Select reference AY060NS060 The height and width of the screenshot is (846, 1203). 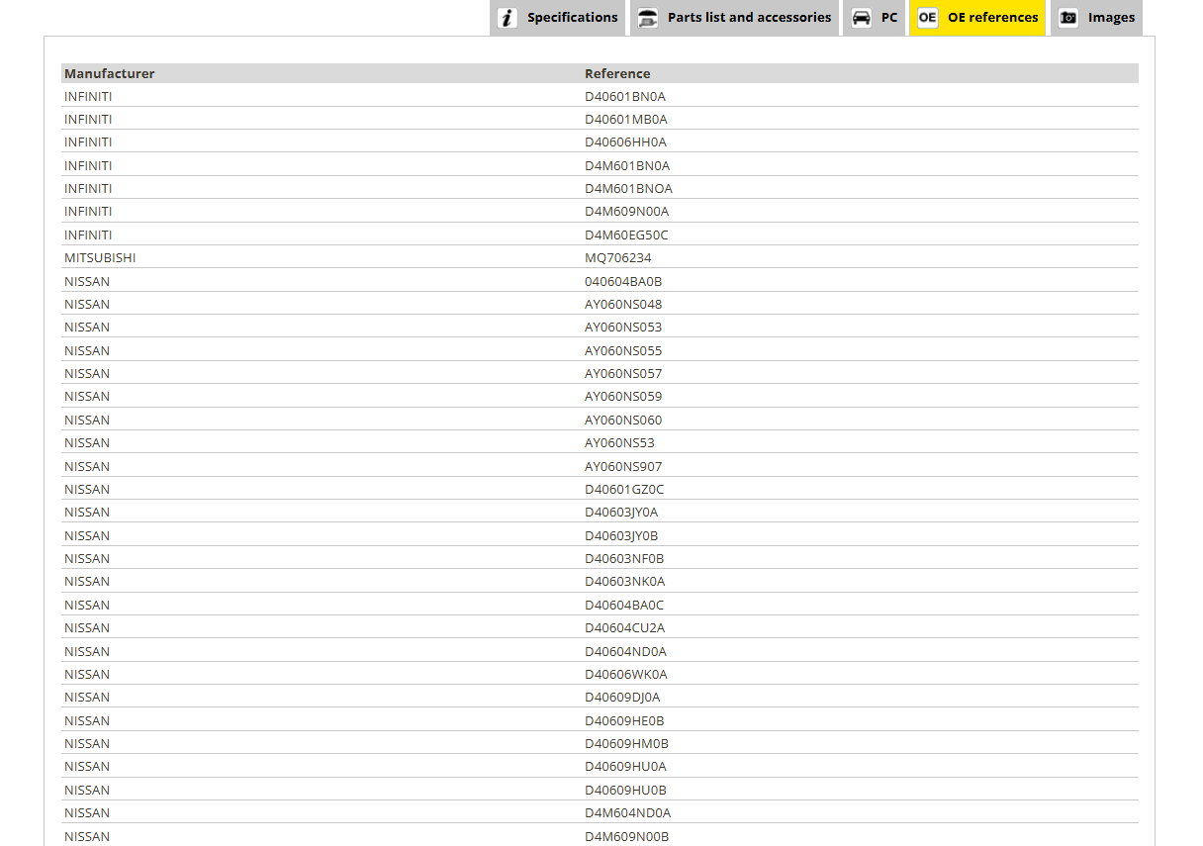point(623,420)
